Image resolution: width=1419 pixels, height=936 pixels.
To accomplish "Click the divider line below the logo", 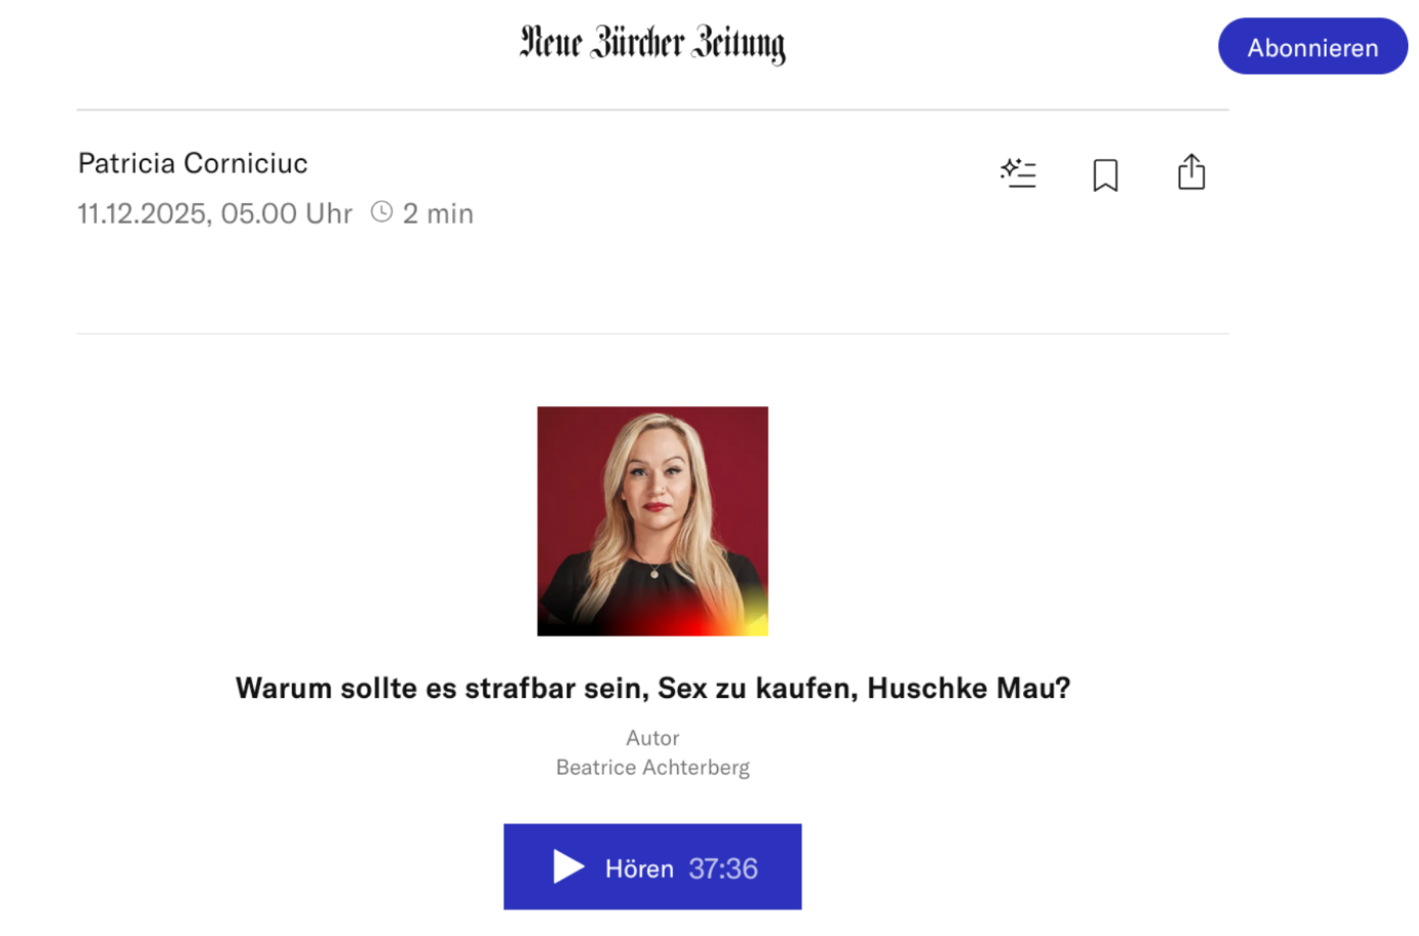I will tap(652, 110).
